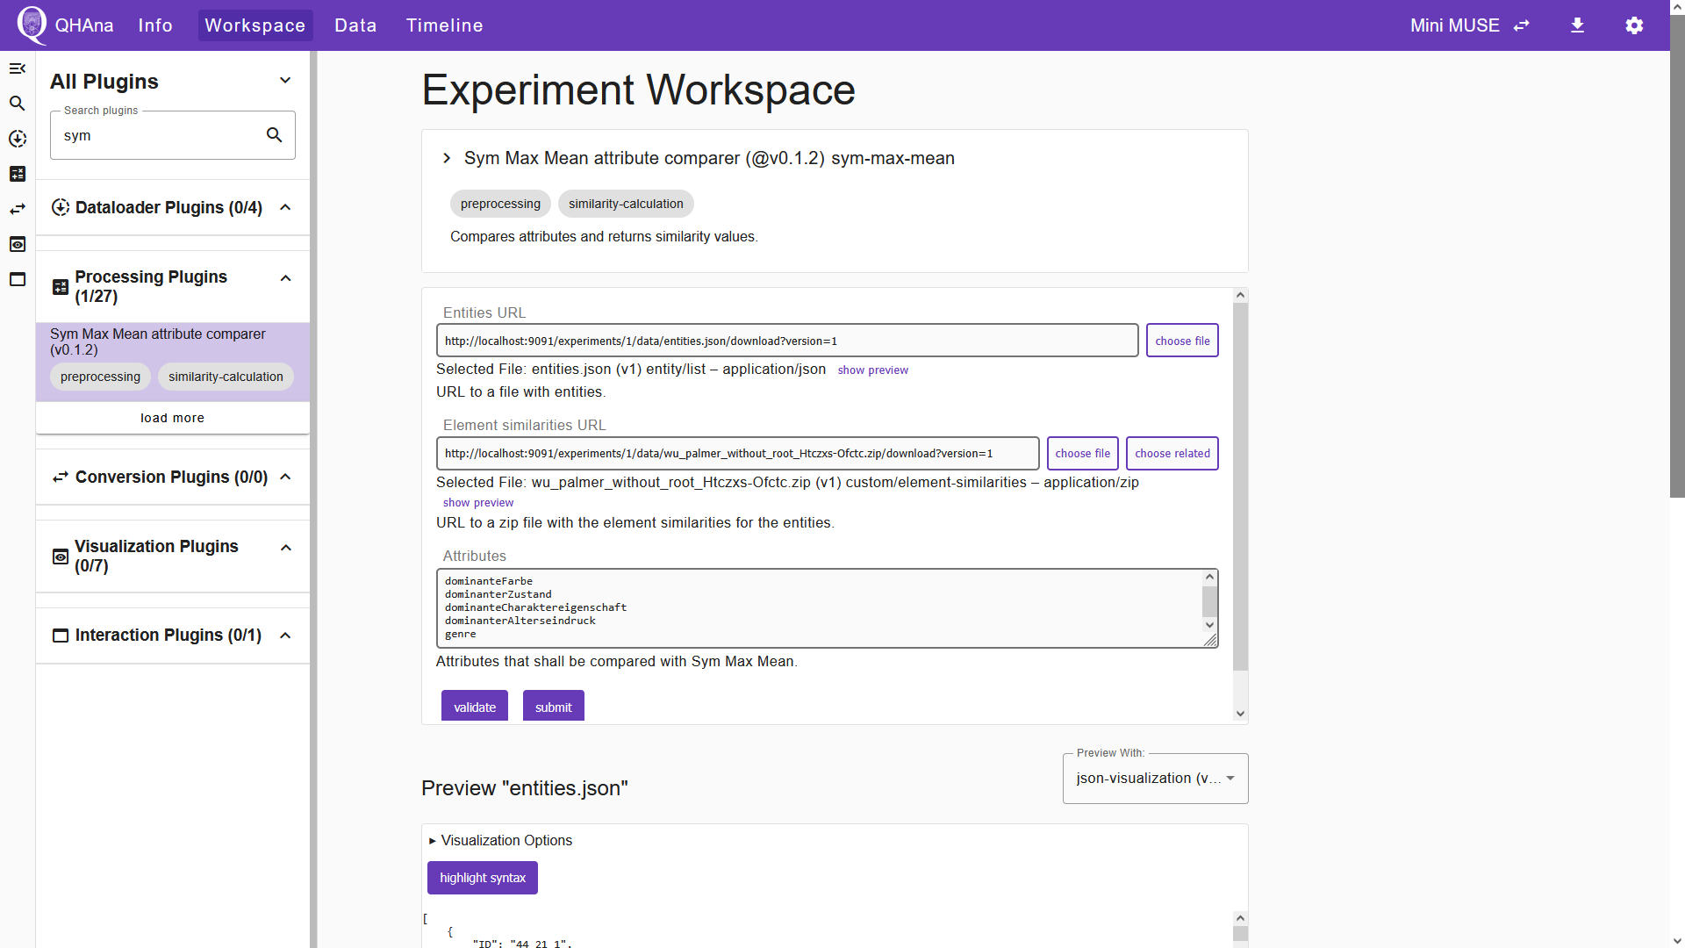Click the Visualization Plugins header icon

click(61, 557)
